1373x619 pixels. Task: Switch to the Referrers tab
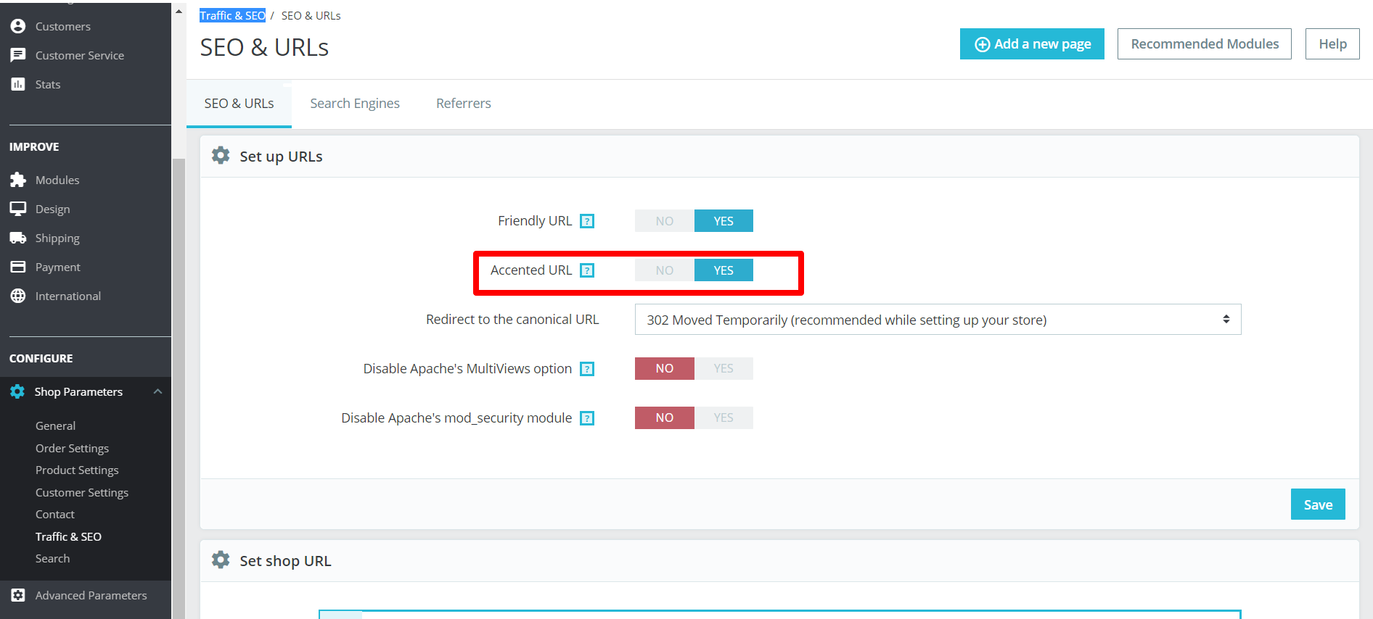coord(464,104)
